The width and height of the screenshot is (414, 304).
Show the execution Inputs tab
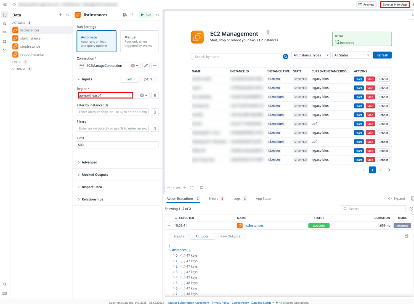[x=179, y=236]
